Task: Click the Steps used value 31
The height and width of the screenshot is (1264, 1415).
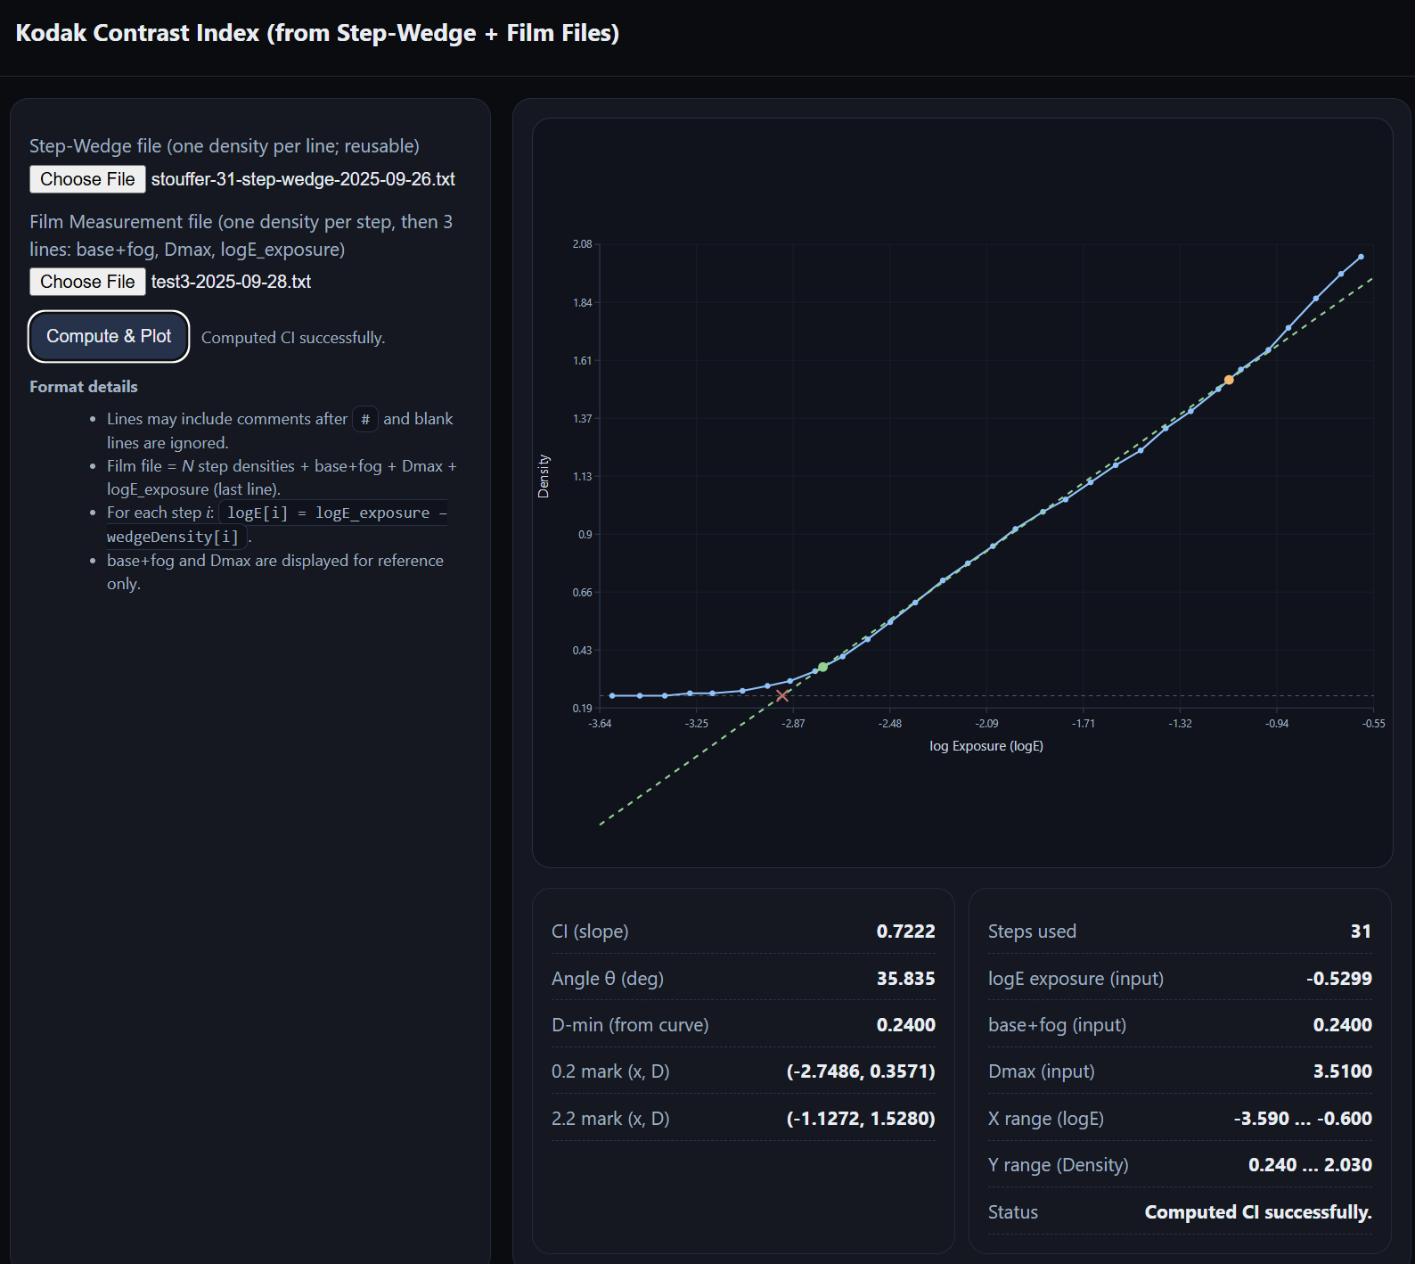Action: [1361, 932]
